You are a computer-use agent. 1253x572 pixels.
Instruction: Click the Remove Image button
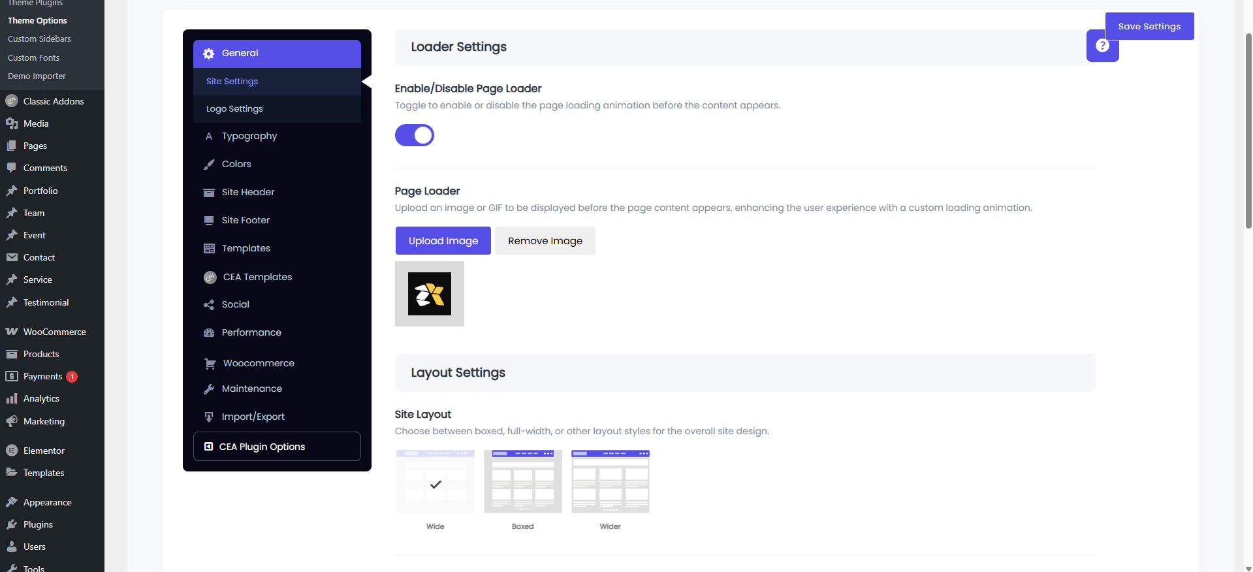tap(545, 241)
